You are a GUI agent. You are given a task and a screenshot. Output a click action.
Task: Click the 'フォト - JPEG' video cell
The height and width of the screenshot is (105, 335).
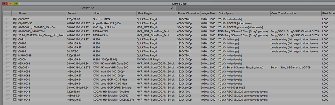(x=102, y=20)
